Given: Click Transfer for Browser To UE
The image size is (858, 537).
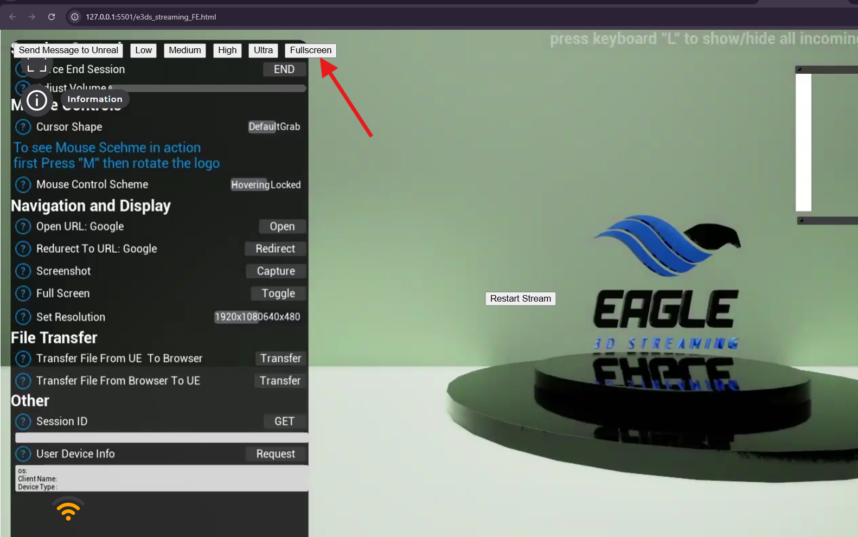Looking at the screenshot, I should 280,381.
